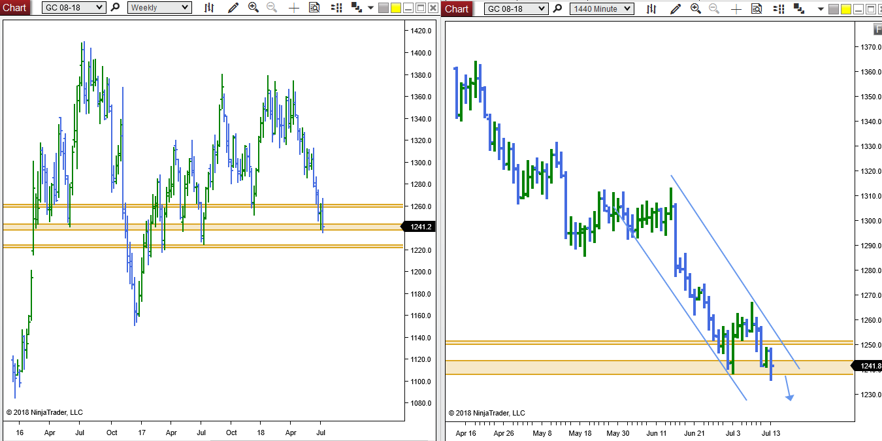Show data box in Weekly chart
Screen dimensions: 882x441
(314, 7)
